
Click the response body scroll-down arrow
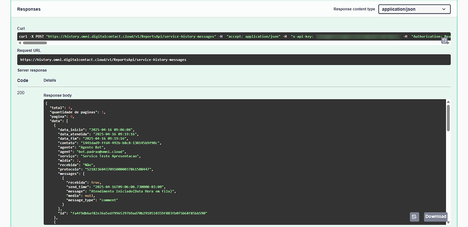pos(448,222)
